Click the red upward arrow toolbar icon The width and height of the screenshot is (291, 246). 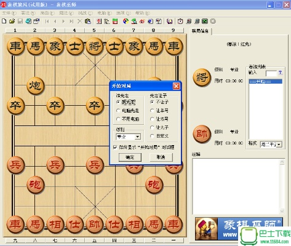(99, 22)
